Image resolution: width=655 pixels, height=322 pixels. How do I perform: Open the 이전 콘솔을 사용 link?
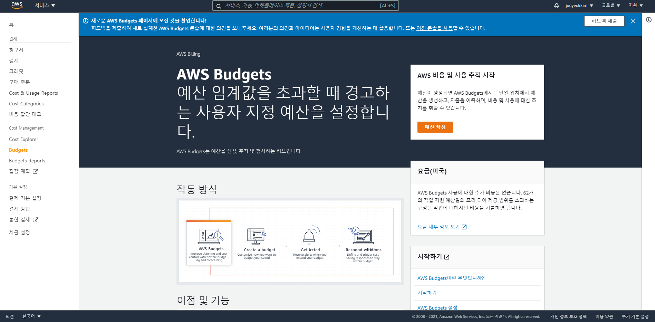click(x=434, y=28)
